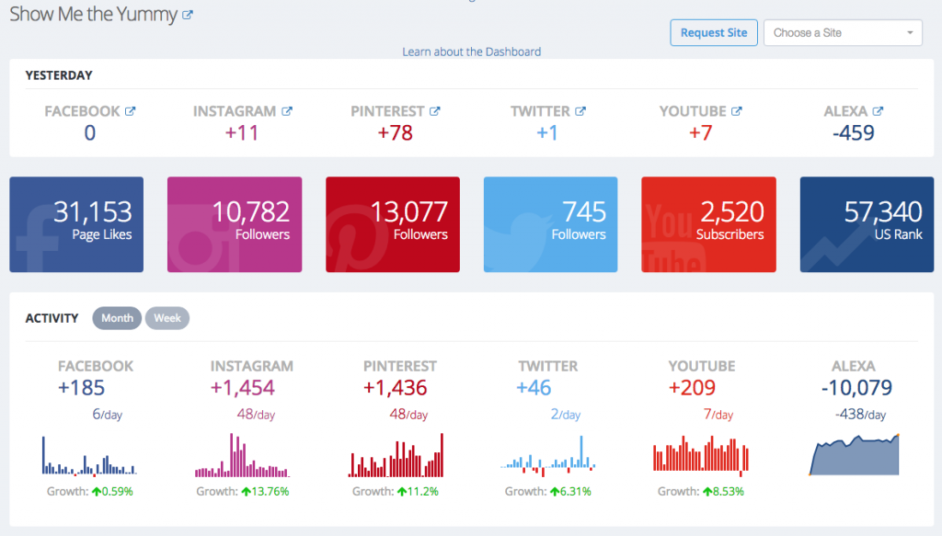This screenshot has height=536, width=942.
Task: Select the Pinterest 13,077 Followers card
Action: point(393,224)
